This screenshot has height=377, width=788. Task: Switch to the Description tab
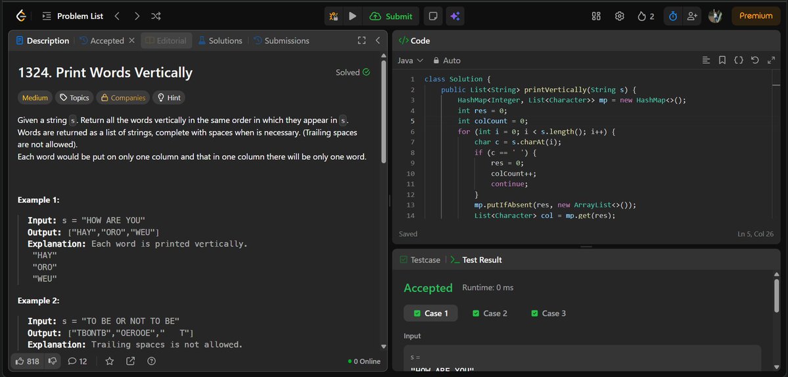[43, 41]
